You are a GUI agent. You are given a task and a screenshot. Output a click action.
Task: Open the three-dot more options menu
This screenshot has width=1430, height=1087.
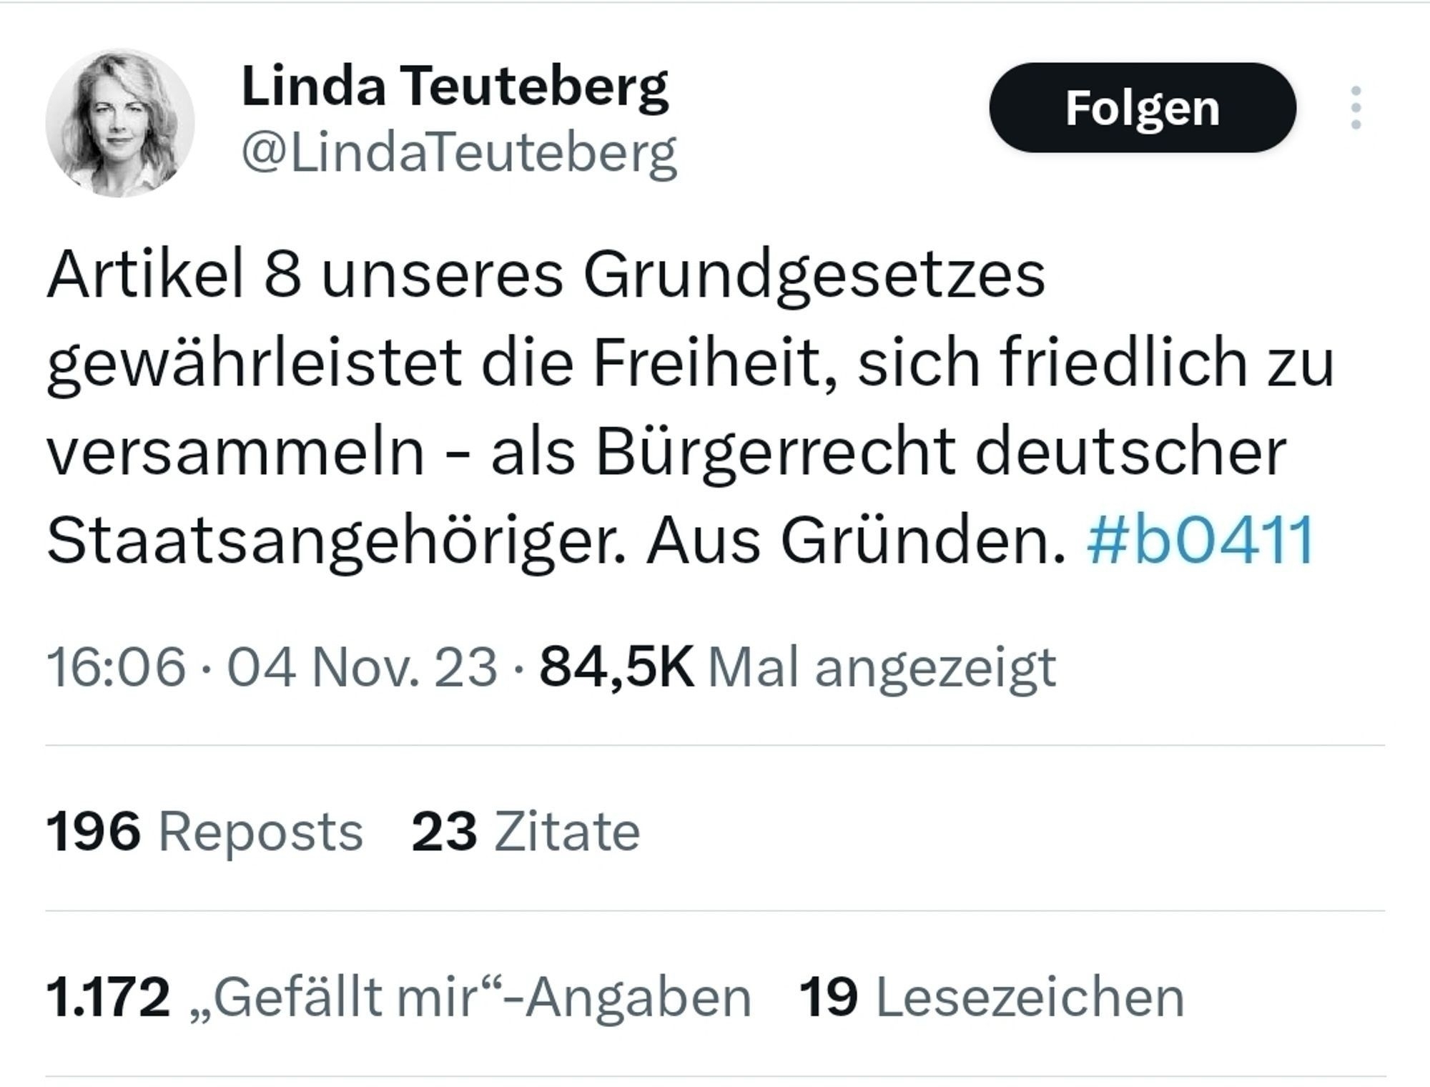[x=1356, y=108]
